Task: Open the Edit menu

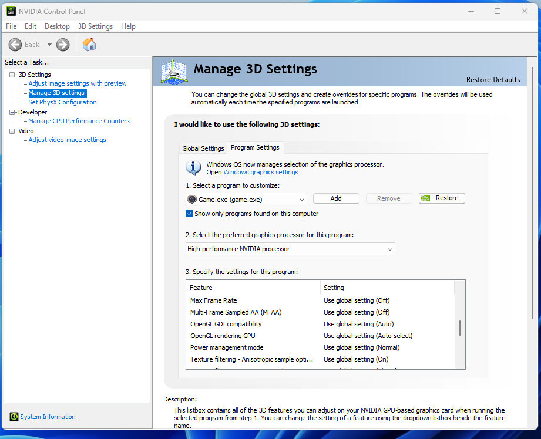Action: pos(31,26)
